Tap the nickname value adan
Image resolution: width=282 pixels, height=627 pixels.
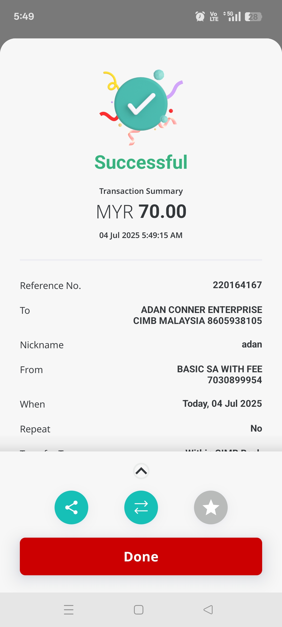pos(252,344)
